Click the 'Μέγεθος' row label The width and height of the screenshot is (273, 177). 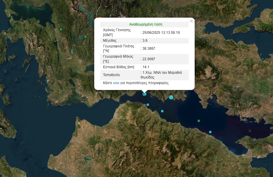(x=110, y=41)
